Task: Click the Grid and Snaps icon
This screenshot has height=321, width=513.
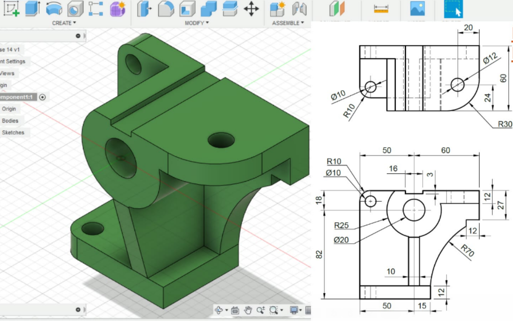Action: [x=308, y=310]
